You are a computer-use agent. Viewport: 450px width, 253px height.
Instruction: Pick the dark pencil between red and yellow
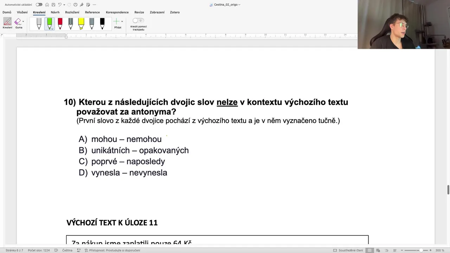pyautogui.click(x=71, y=24)
